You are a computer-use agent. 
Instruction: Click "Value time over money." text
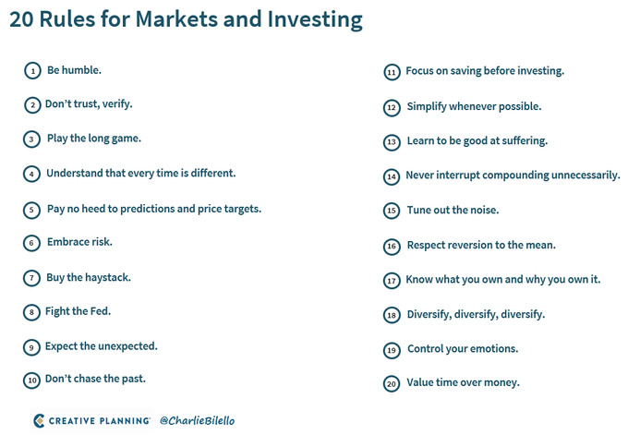463,382
